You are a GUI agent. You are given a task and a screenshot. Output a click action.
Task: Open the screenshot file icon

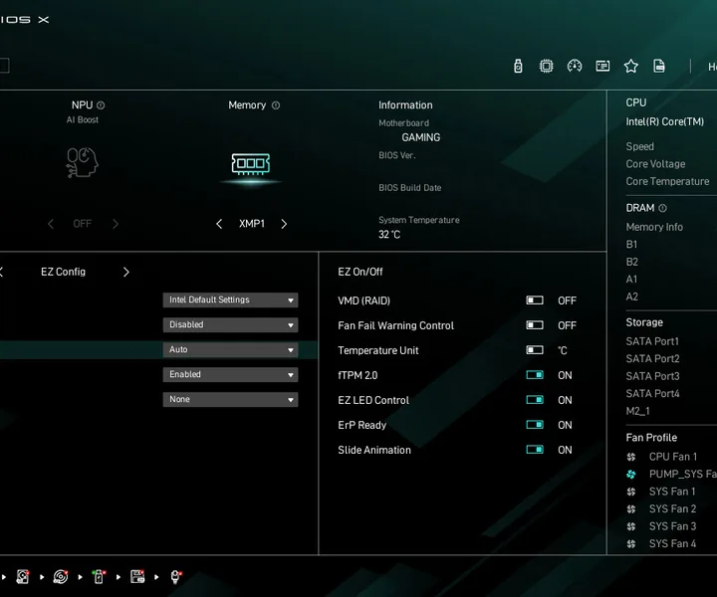[x=659, y=67]
